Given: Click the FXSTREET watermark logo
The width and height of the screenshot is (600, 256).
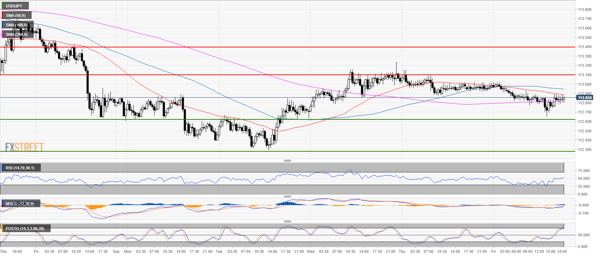Looking at the screenshot, I should click(x=24, y=147).
